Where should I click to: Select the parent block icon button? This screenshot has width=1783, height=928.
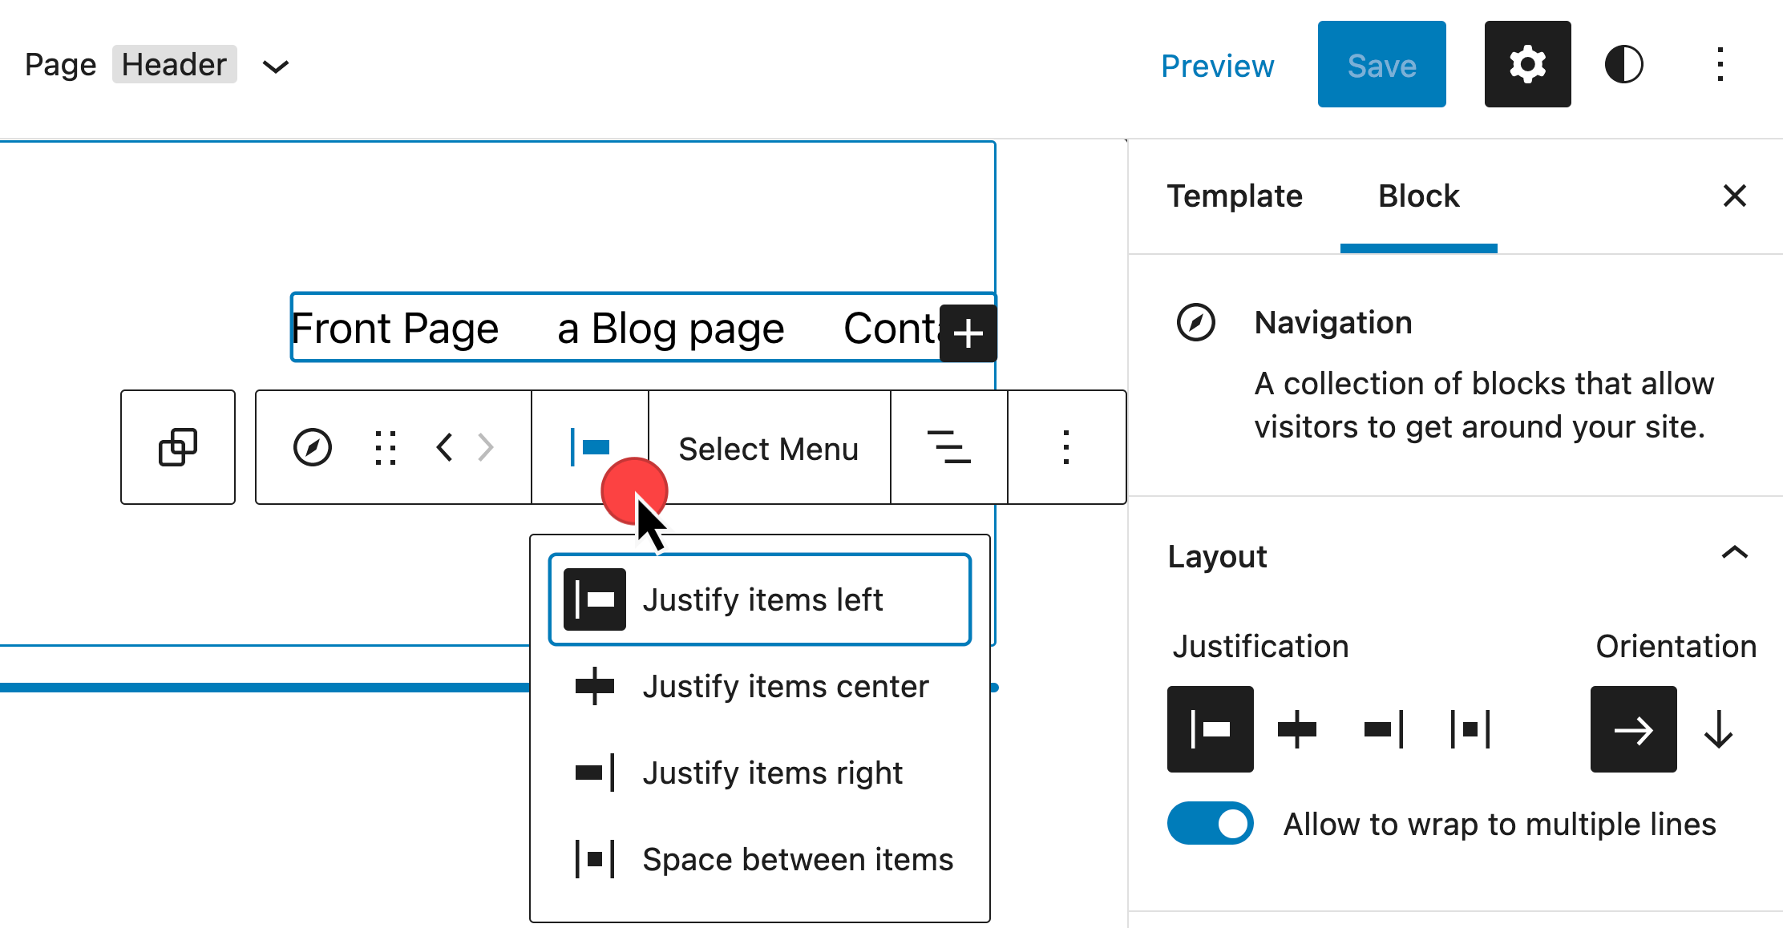pyautogui.click(x=178, y=447)
